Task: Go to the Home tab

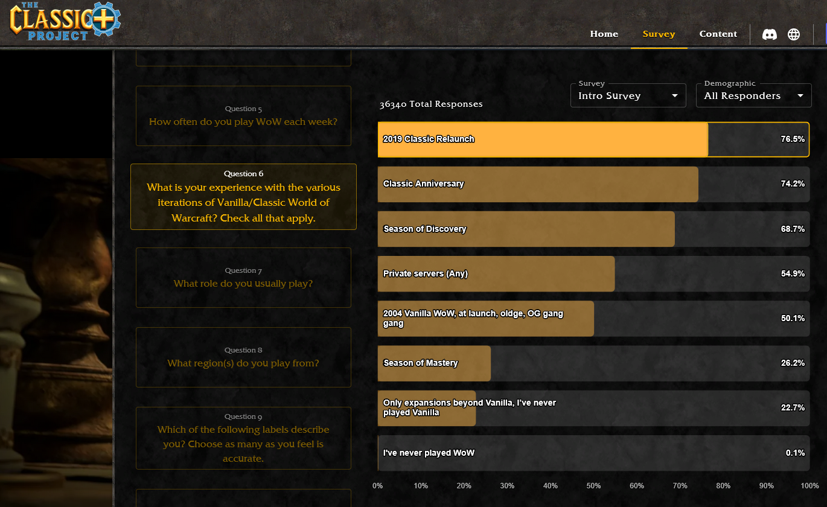Action: pyautogui.click(x=604, y=34)
